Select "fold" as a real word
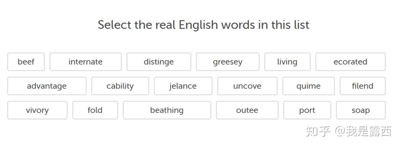Viewport: 402px width, 148px height. click(x=95, y=110)
